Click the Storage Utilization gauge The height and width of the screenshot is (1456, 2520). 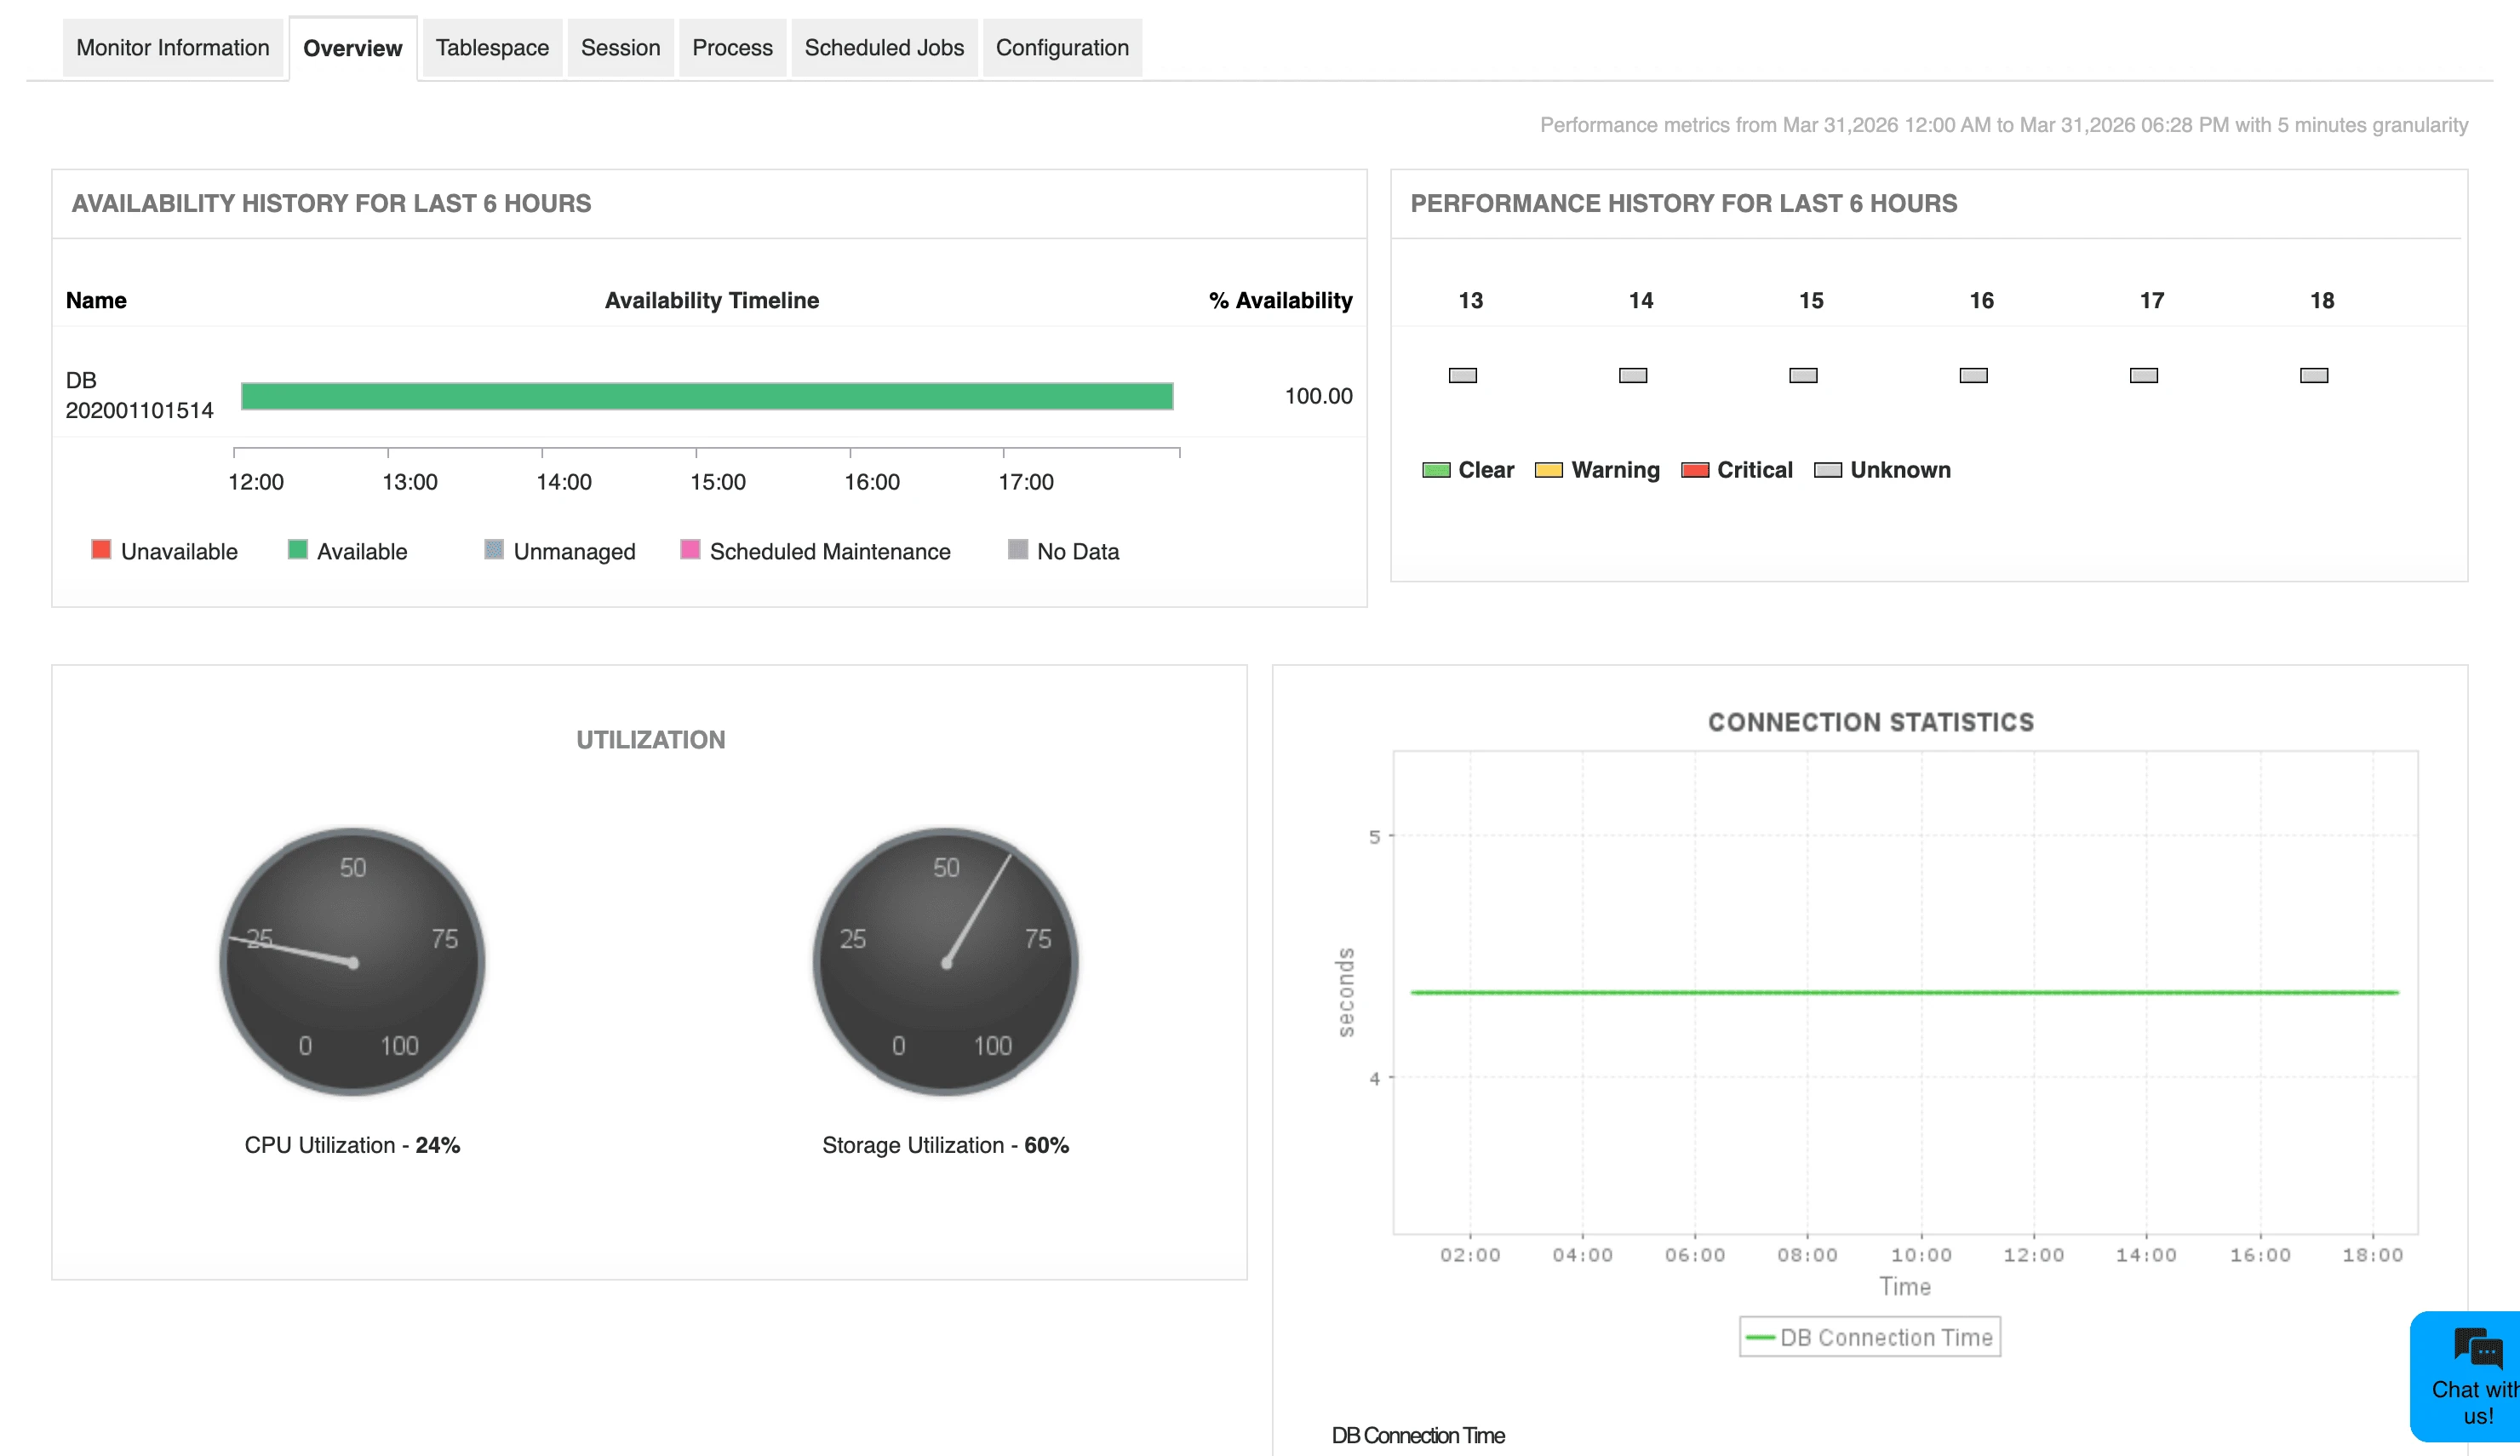point(946,961)
